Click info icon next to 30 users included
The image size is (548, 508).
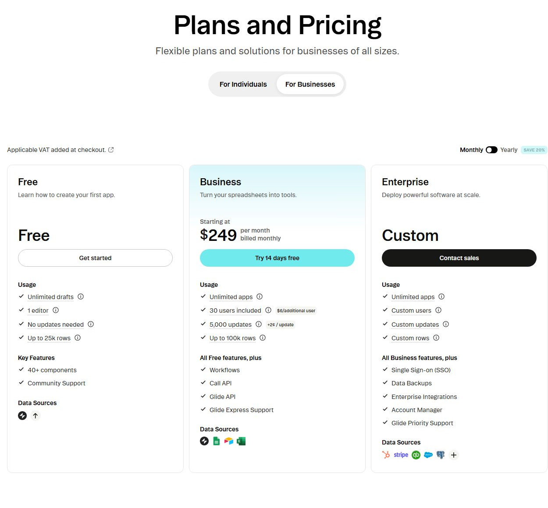(x=268, y=310)
